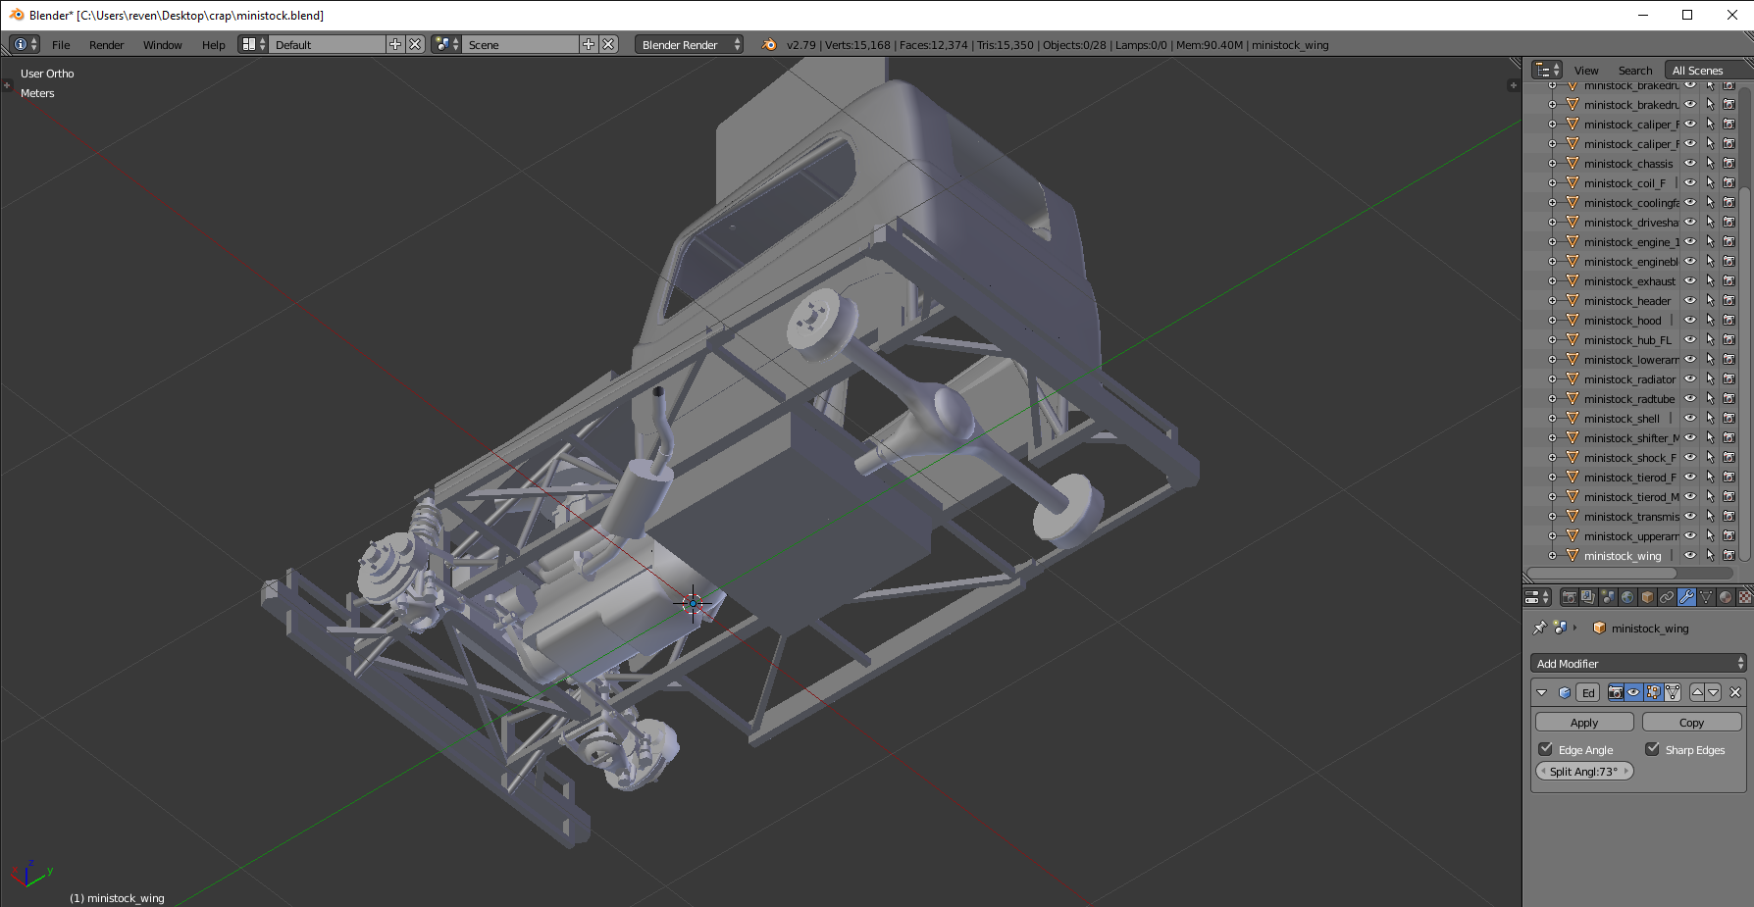Open the Material properties sphere icon
Screen dimensions: 1754x907
(1726, 597)
